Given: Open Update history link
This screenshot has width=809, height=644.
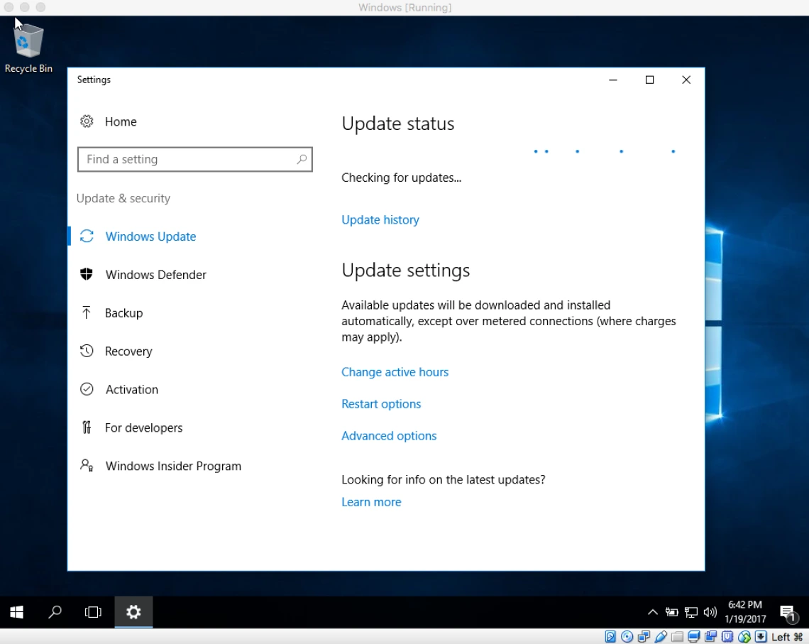Looking at the screenshot, I should tap(380, 220).
